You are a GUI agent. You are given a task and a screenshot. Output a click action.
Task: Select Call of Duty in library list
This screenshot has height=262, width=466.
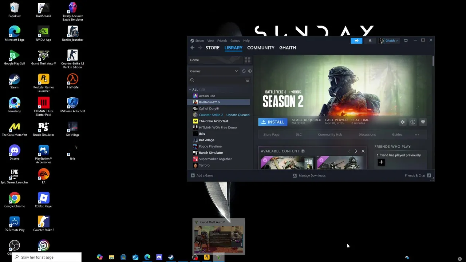219,108
